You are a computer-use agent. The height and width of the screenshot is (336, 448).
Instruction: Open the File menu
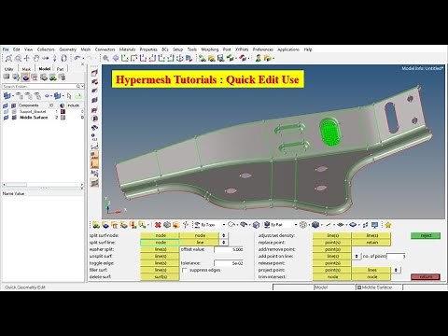coord(6,49)
